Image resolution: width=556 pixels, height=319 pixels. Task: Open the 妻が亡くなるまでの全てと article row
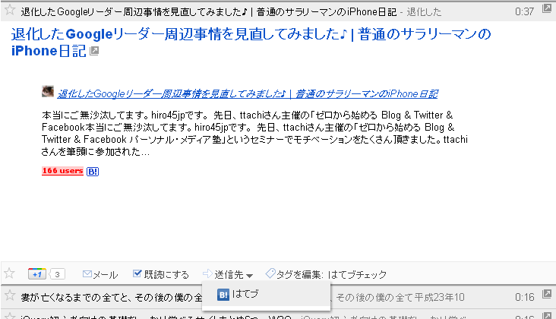[x=278, y=297]
